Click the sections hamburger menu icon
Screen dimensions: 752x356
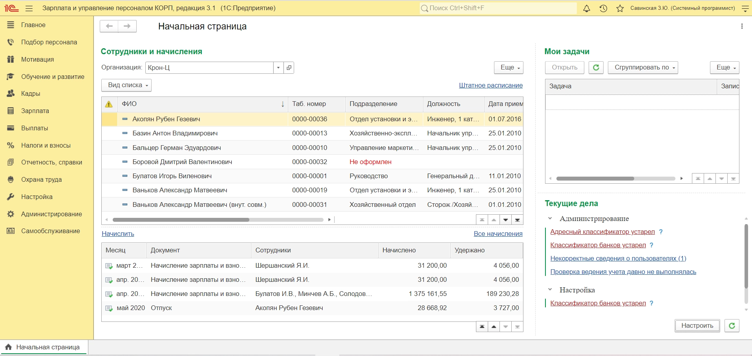(29, 8)
